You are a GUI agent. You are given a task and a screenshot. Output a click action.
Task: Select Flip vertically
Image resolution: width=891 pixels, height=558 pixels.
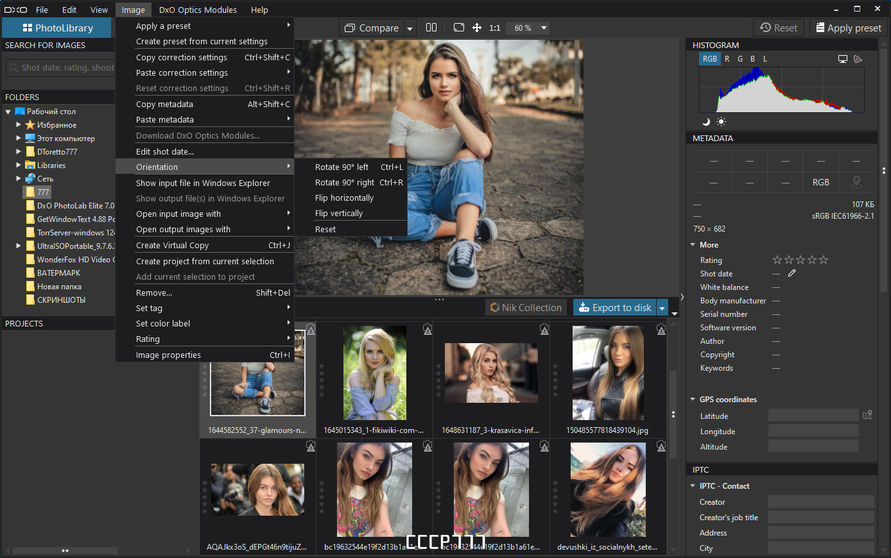pyautogui.click(x=351, y=213)
